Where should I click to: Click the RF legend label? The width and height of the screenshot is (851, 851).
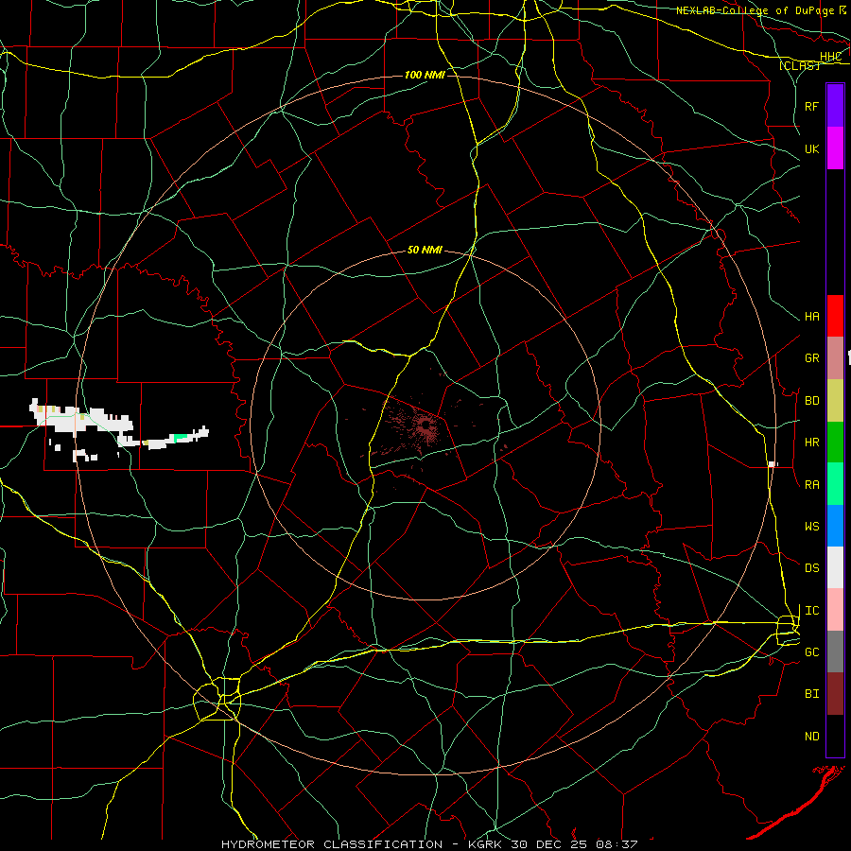click(x=811, y=106)
